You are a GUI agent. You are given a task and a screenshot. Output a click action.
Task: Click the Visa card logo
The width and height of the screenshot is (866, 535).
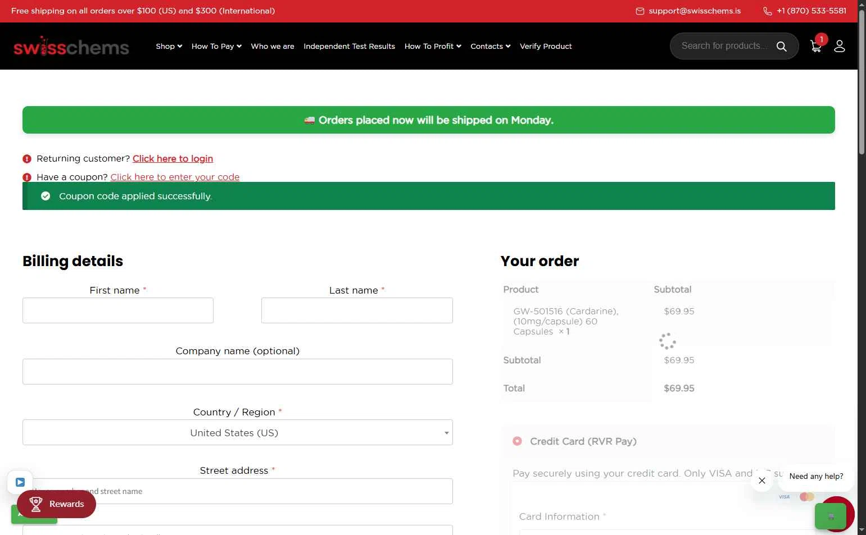tap(784, 497)
